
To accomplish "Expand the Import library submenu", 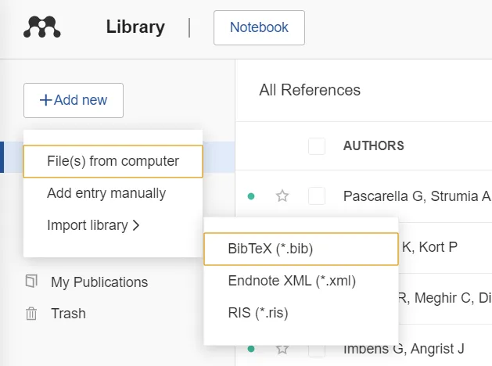I will 93,225.
